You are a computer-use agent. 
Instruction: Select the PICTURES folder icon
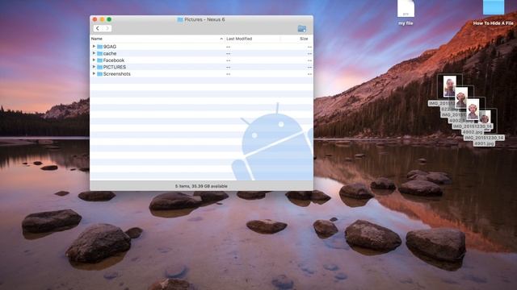tap(99, 67)
